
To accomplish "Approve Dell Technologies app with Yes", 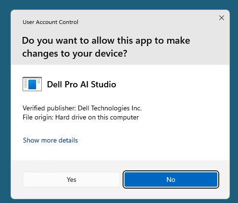I will (x=71, y=179).
